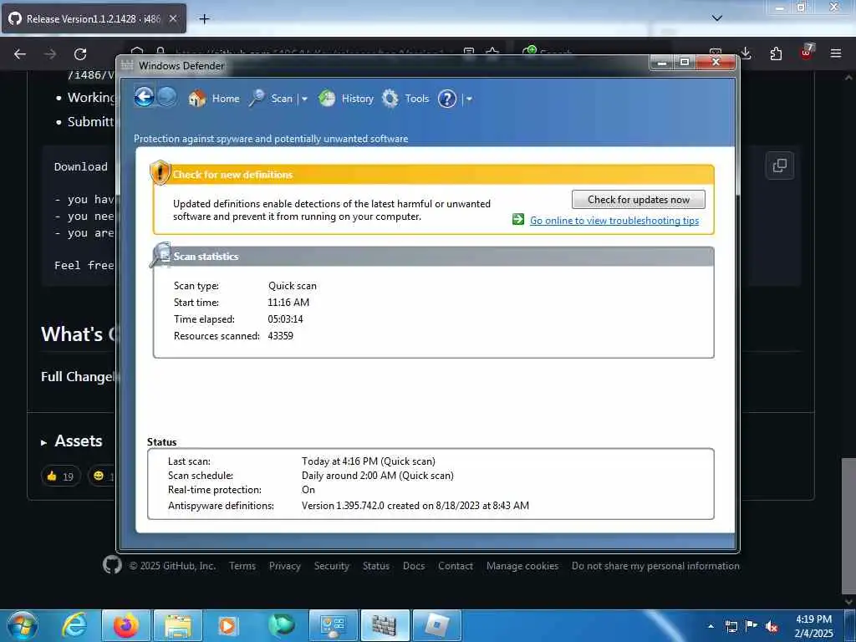Close the GitHub release browser tab
Viewport: 856px width, 642px height.
tap(172, 18)
